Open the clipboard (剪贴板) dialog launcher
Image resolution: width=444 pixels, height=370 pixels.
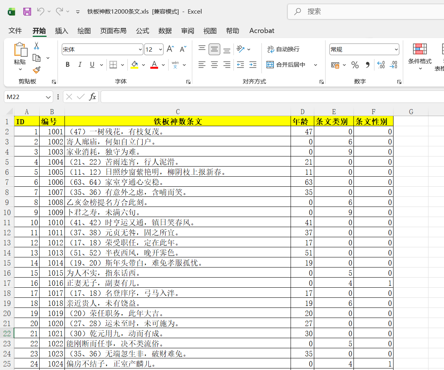pyautogui.click(x=54, y=82)
